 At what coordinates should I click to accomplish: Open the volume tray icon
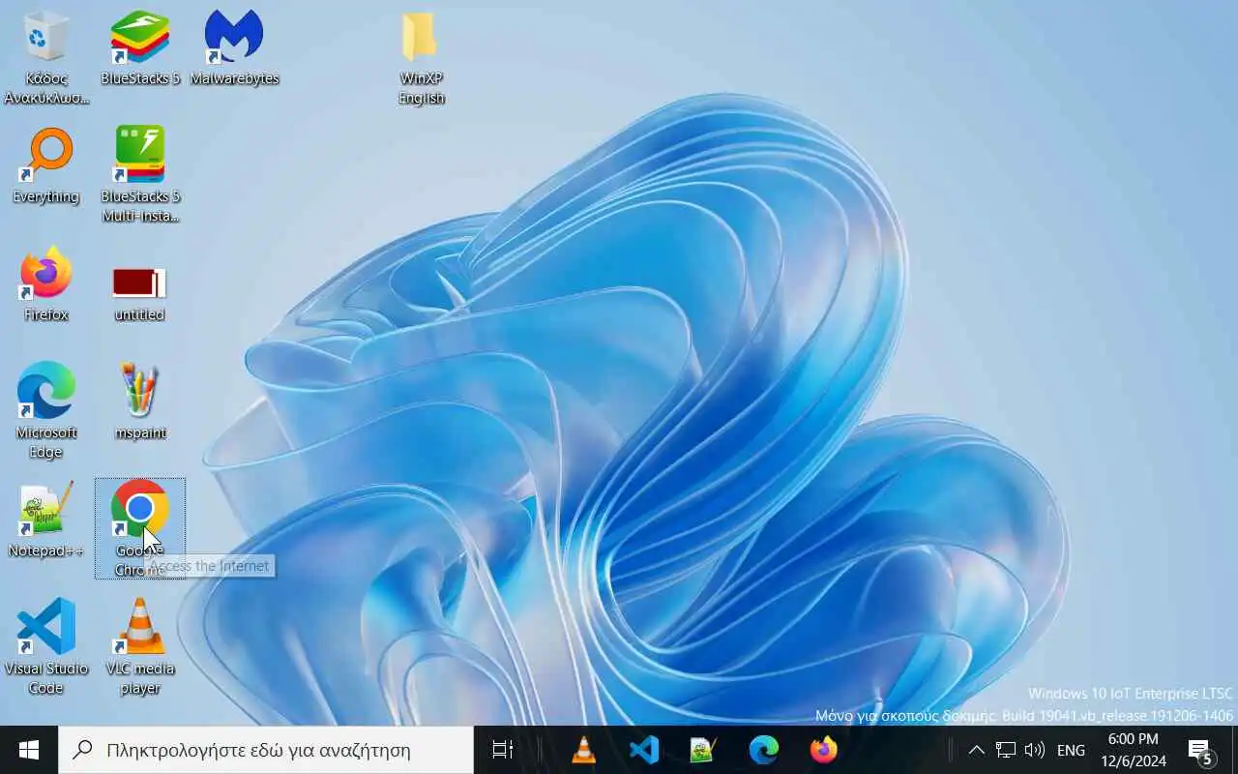[1034, 750]
